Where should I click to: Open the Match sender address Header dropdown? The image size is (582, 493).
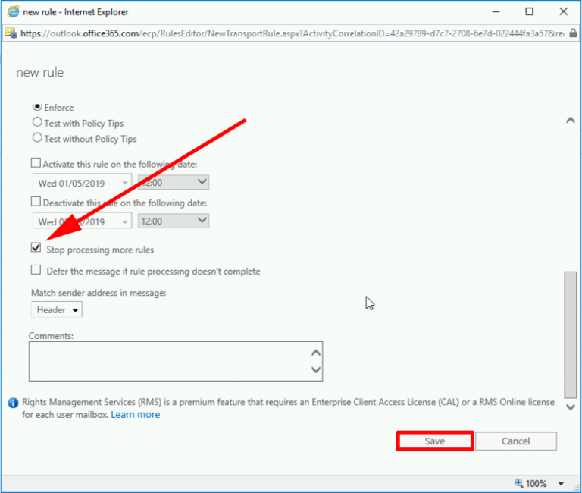pyautogui.click(x=57, y=310)
